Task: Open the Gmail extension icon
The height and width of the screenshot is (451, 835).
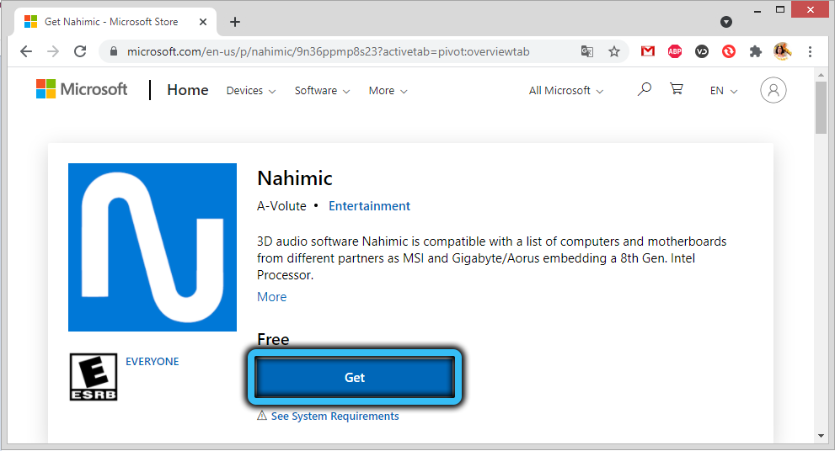Action: (647, 51)
